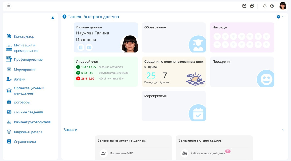Screen dimensions: 291x161
Task: Click the calendar check icon in Мероприятия card
Action: tap(197, 113)
